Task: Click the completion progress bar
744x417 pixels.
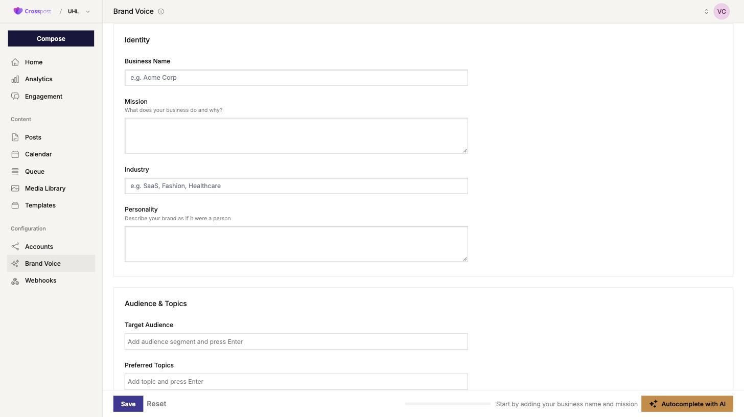Action: click(448, 404)
